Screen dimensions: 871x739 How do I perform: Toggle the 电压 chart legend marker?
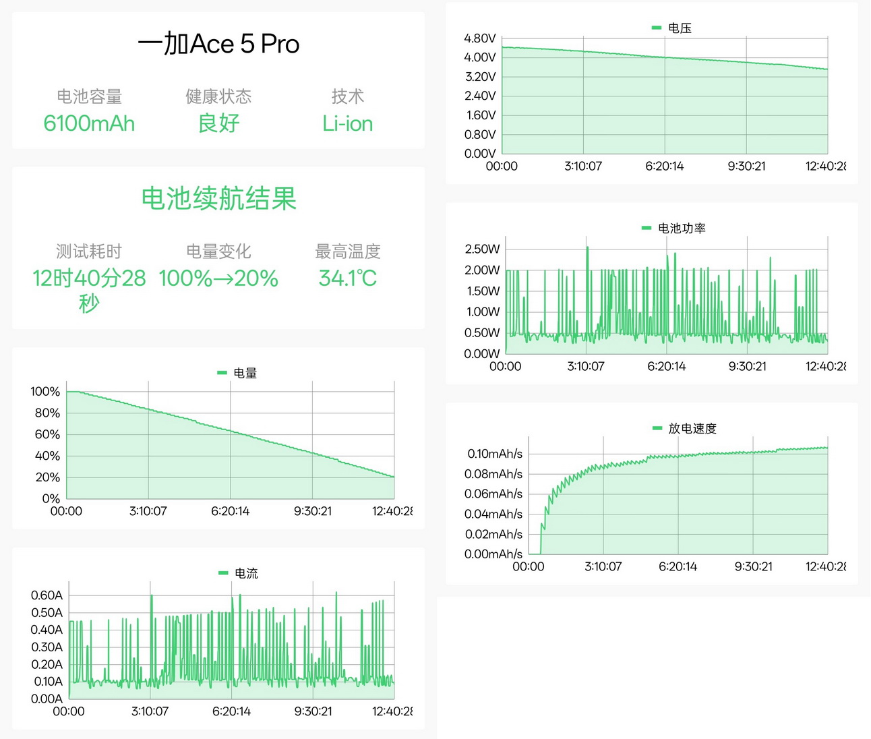click(657, 28)
